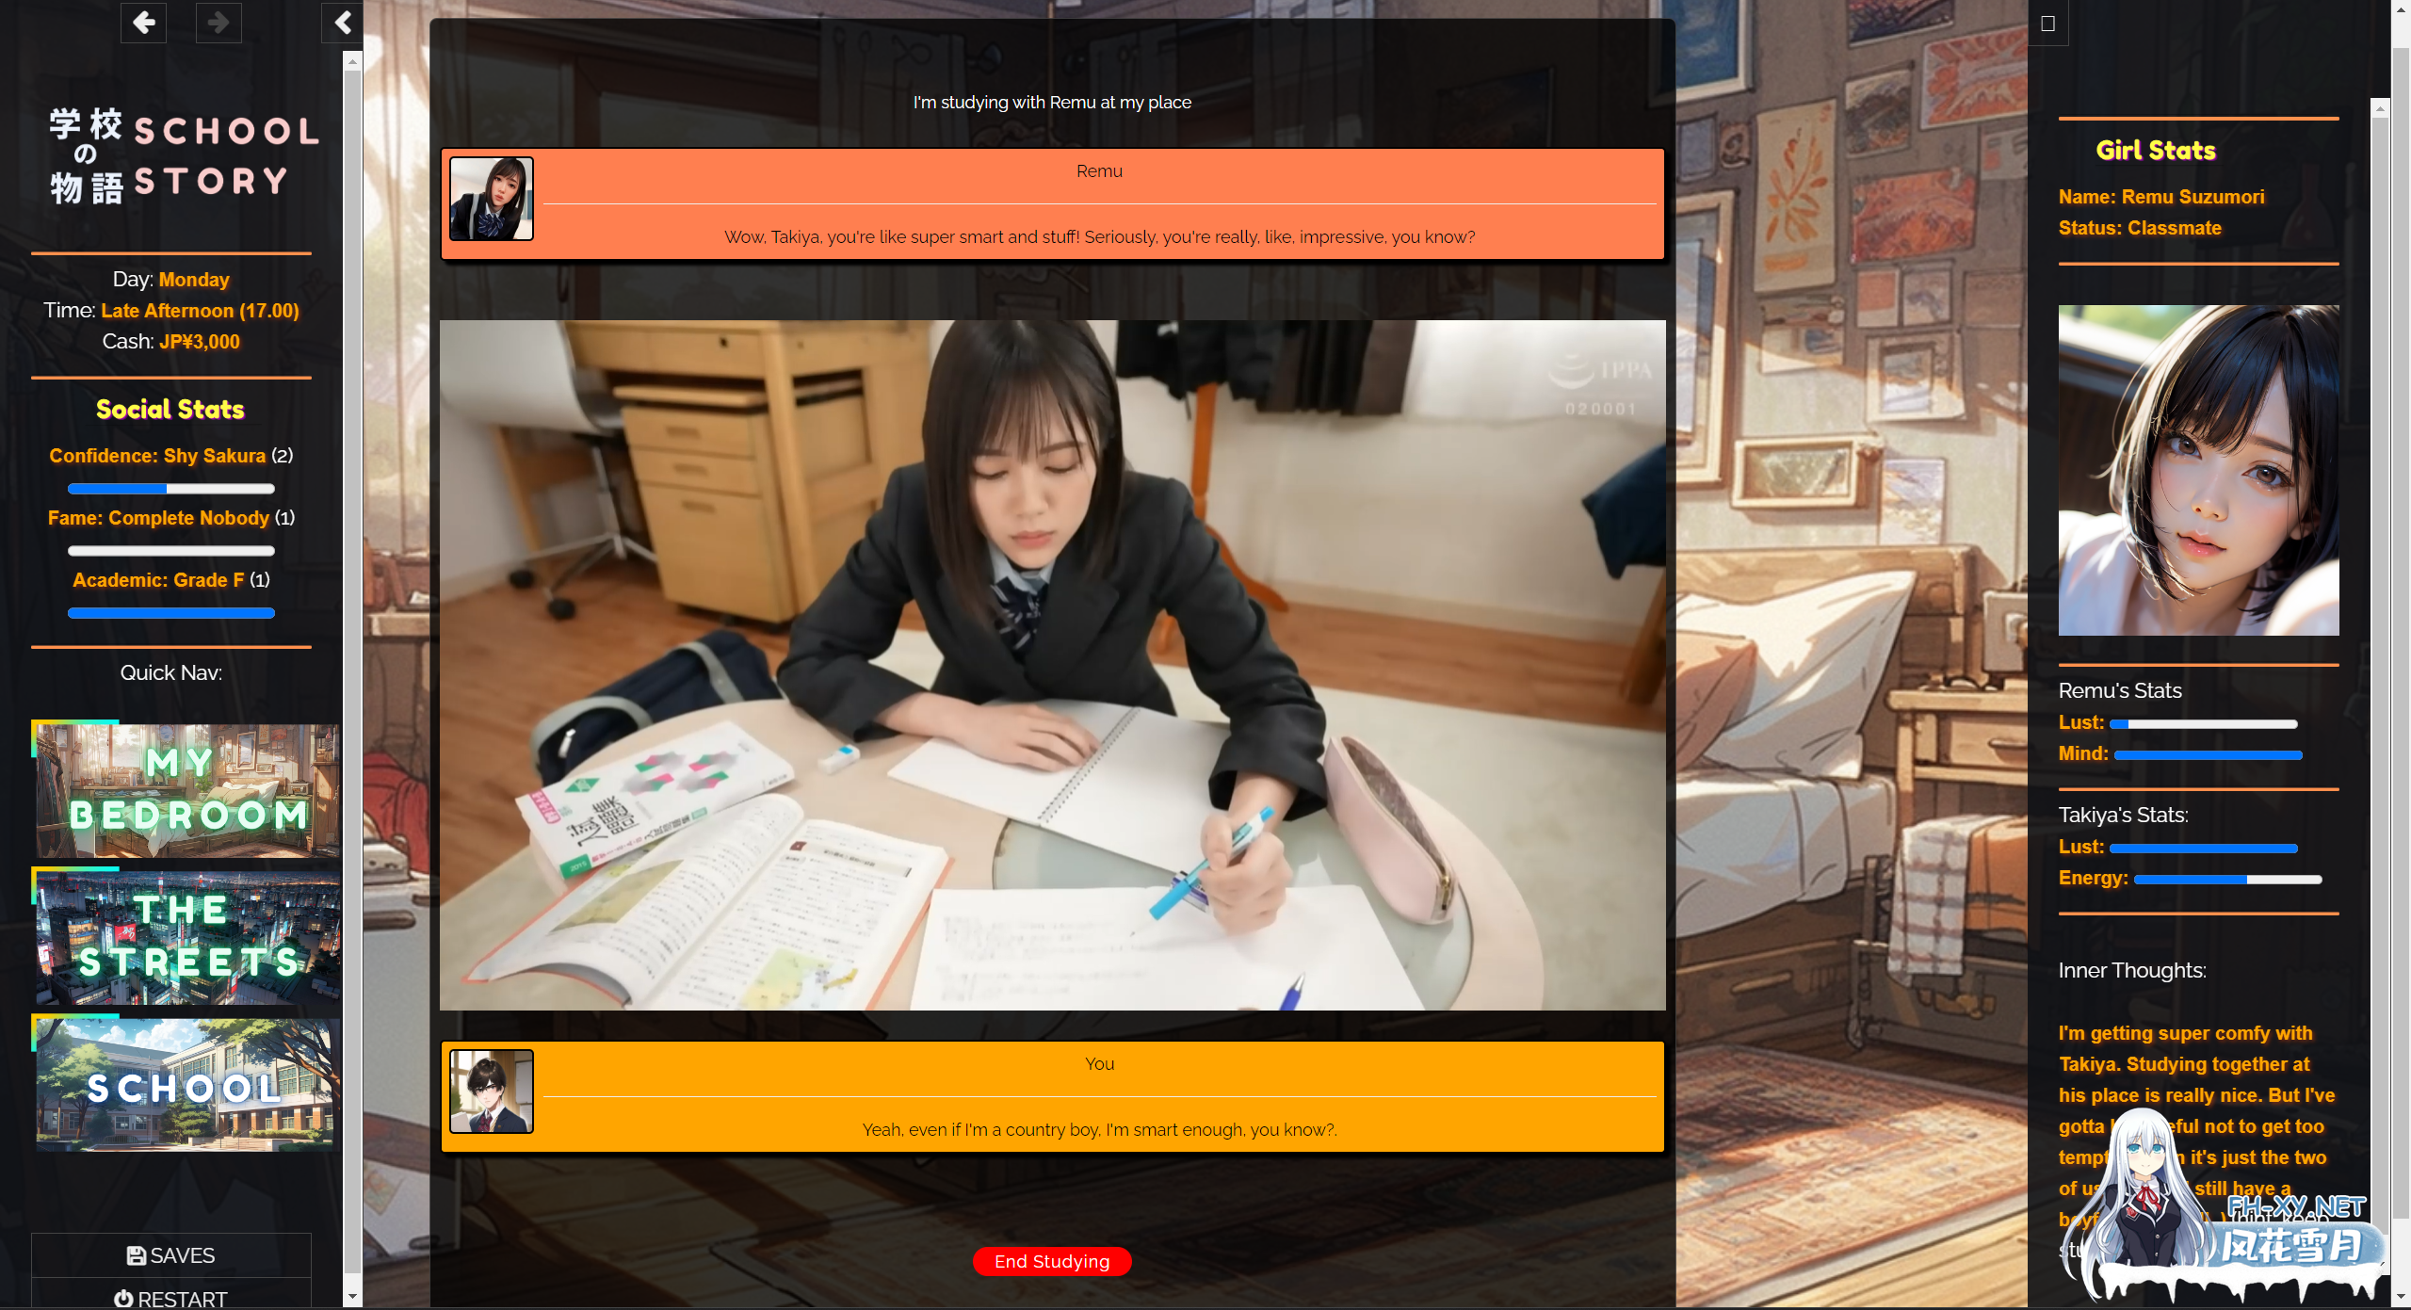The height and width of the screenshot is (1310, 2411).
Task: Click the SAVES text button
Action: tap(172, 1255)
